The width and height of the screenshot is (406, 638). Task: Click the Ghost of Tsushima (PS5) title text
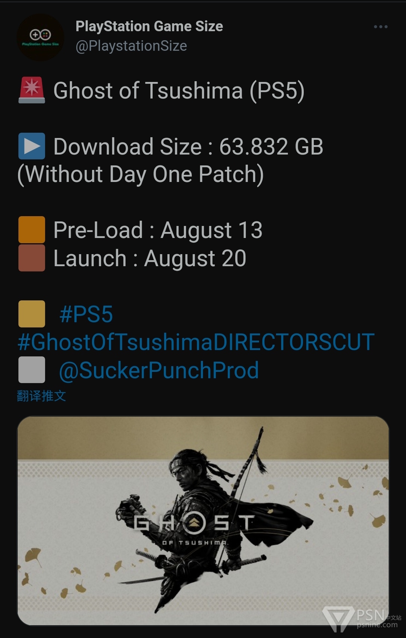click(179, 91)
